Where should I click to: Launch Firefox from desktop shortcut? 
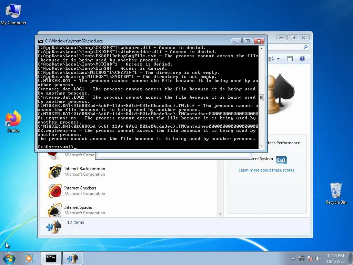pos(13,121)
